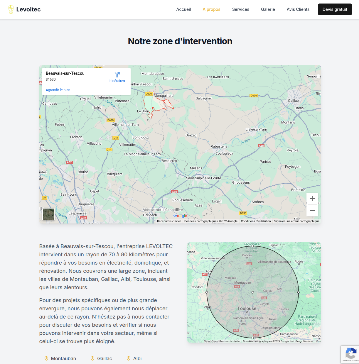Click the location pin beside Albi
Screen dimensions: 359x364
[x=128, y=358]
